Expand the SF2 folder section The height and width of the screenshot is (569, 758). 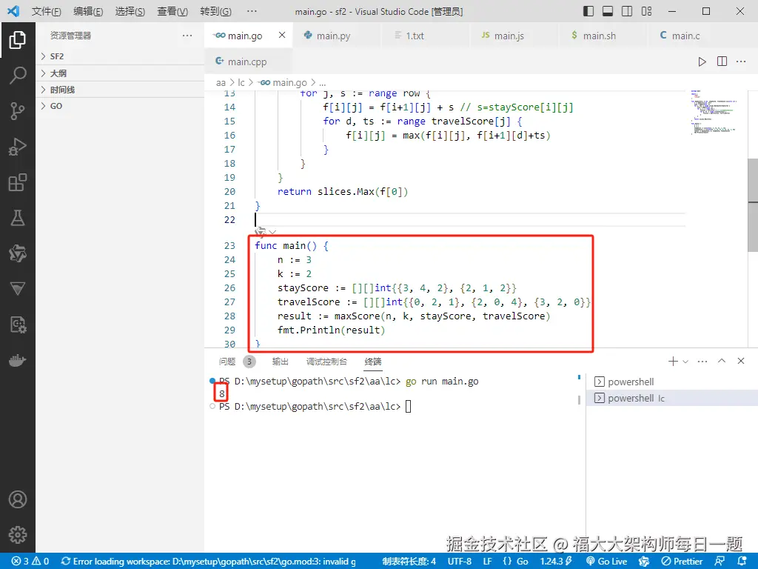(x=120, y=56)
